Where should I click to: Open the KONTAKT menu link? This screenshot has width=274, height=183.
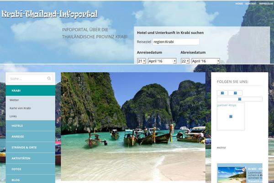point(251,4)
